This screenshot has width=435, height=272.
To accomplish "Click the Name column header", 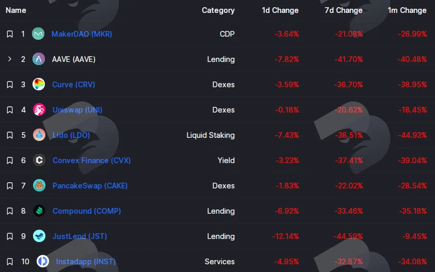I will 16,10.
